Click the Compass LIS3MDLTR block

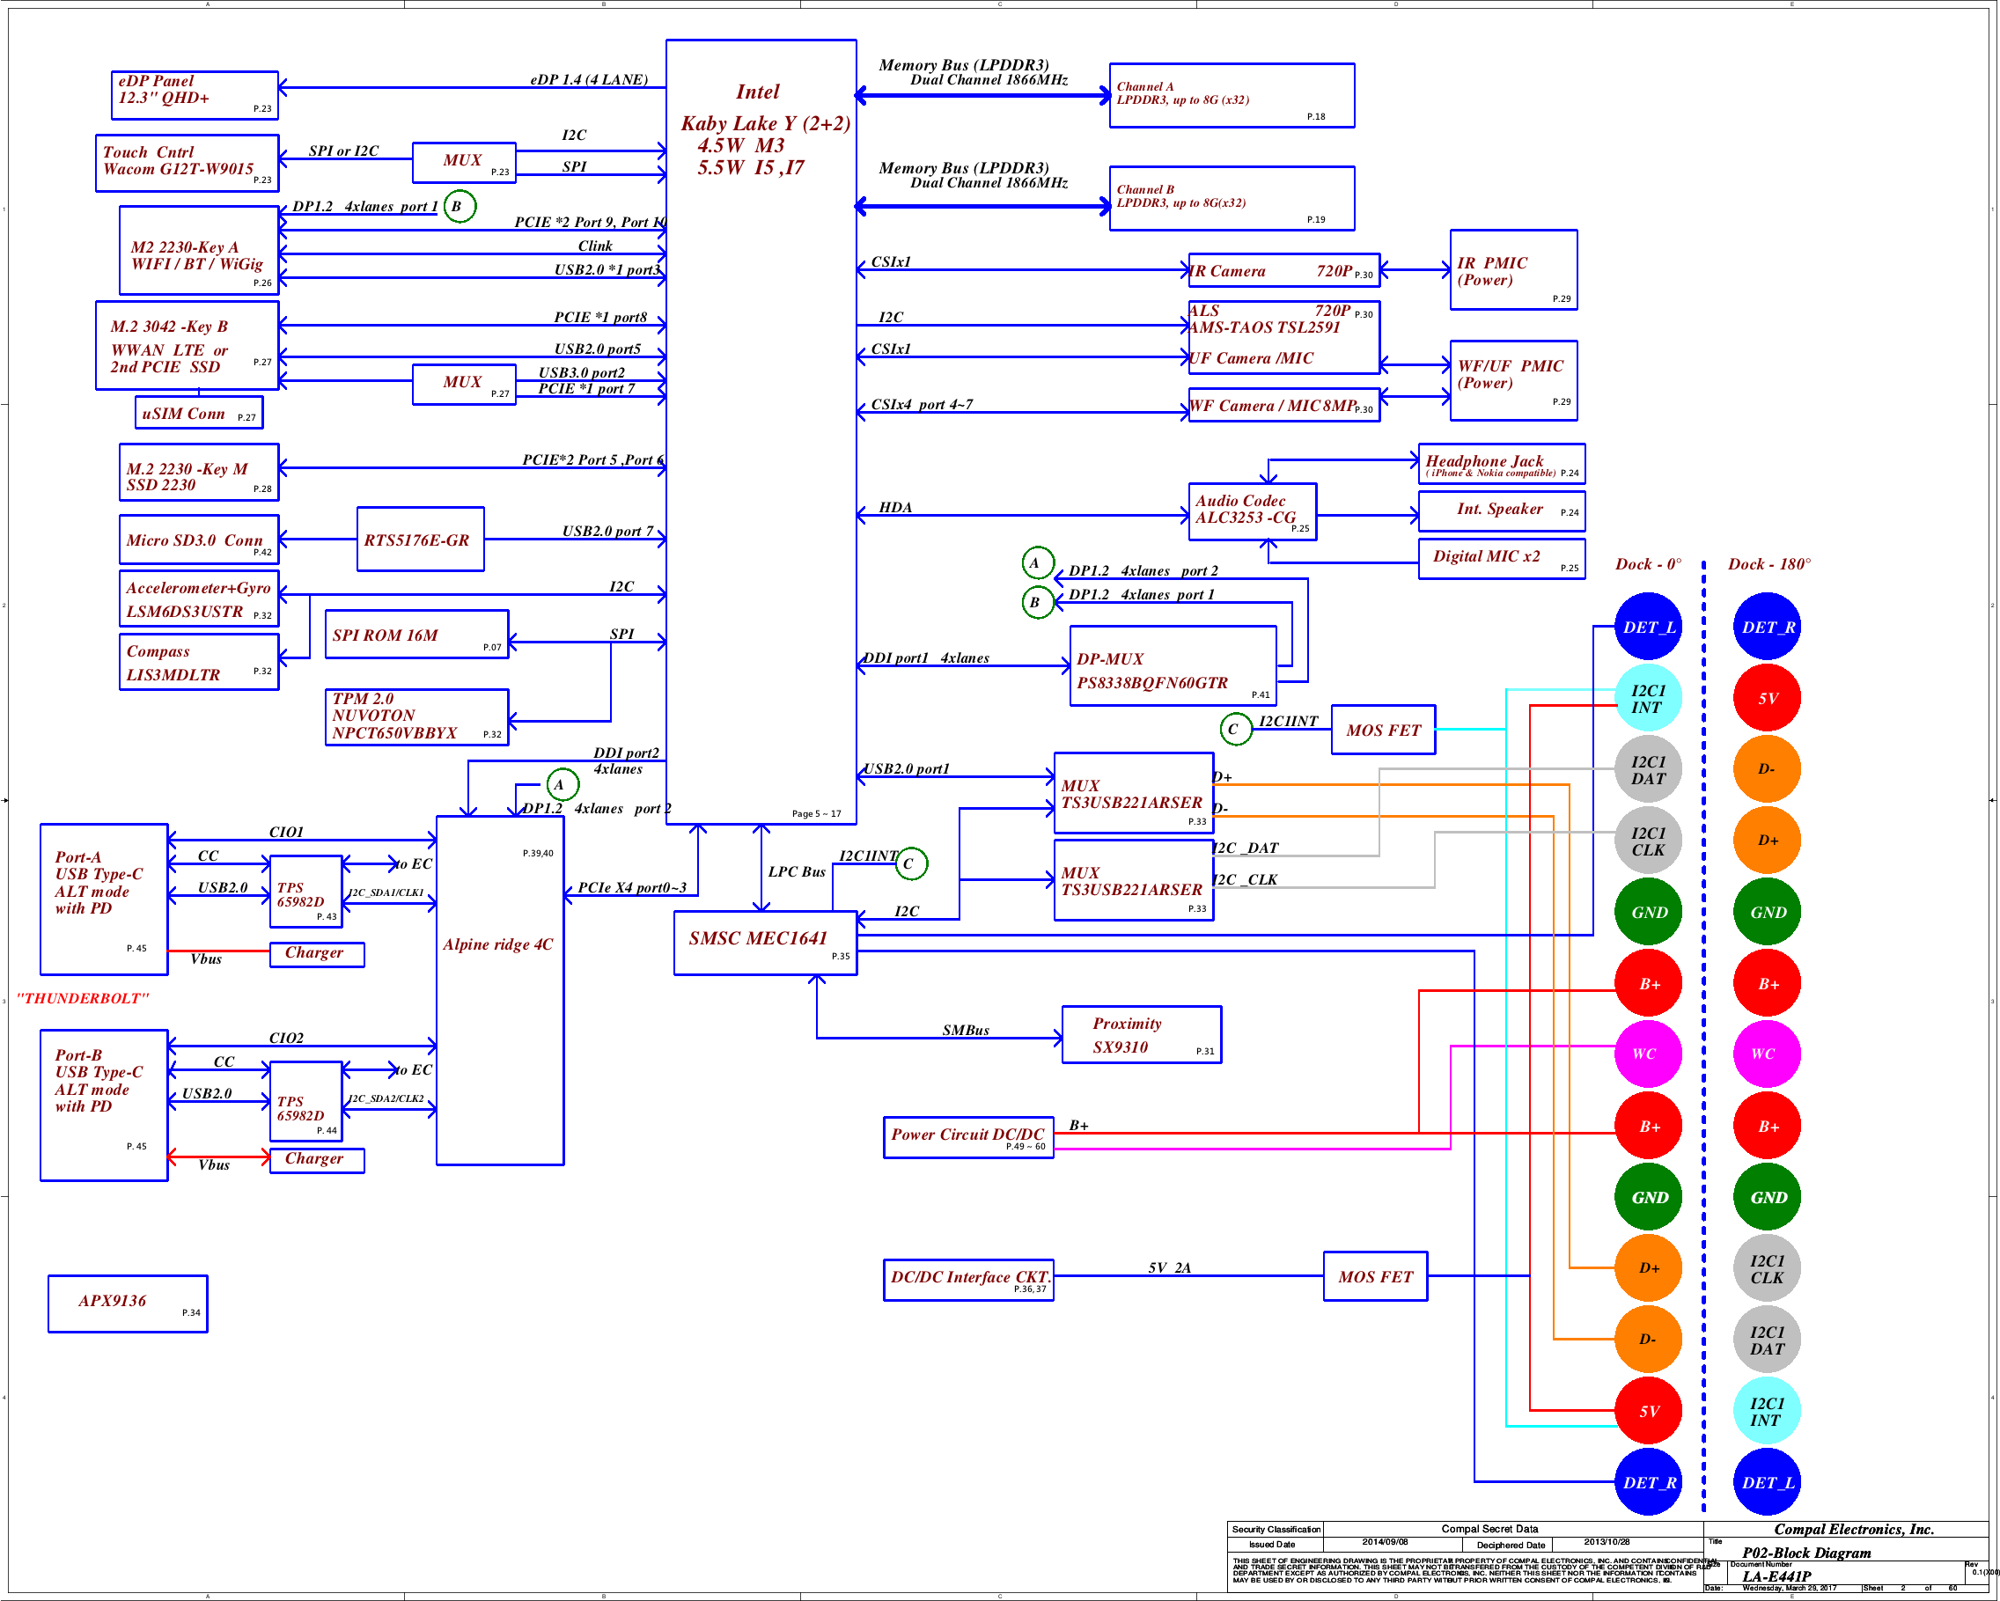[199, 661]
